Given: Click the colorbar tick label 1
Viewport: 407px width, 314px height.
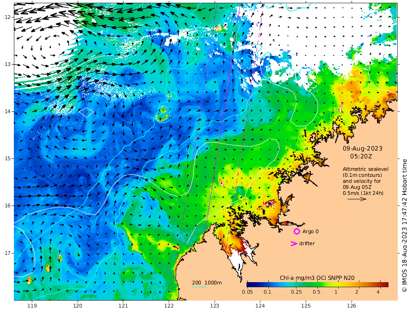Looking at the screenshot, I should (336, 292).
